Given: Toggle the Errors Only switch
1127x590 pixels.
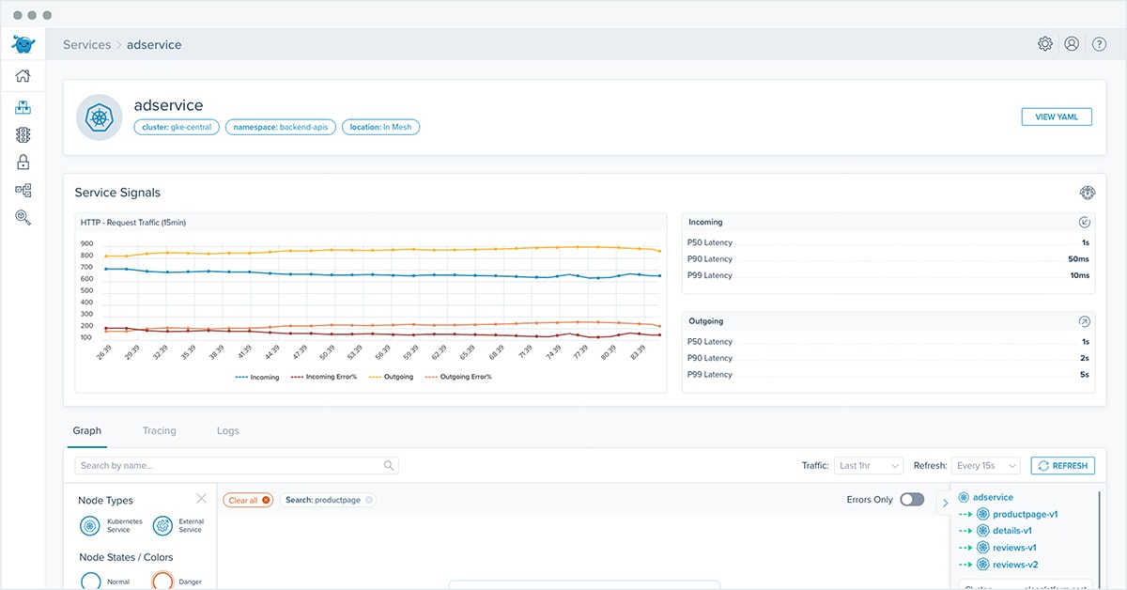Looking at the screenshot, I should [x=911, y=500].
